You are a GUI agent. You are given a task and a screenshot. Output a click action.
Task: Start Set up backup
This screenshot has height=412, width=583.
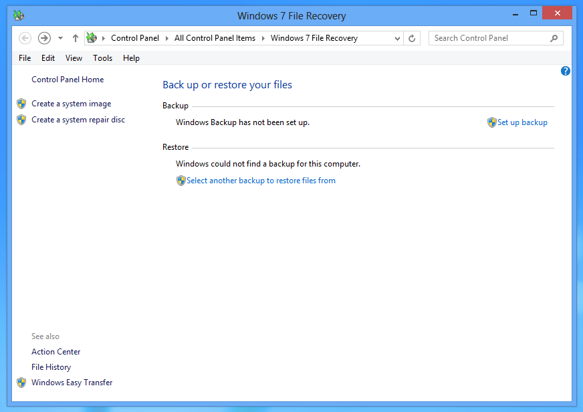point(522,122)
